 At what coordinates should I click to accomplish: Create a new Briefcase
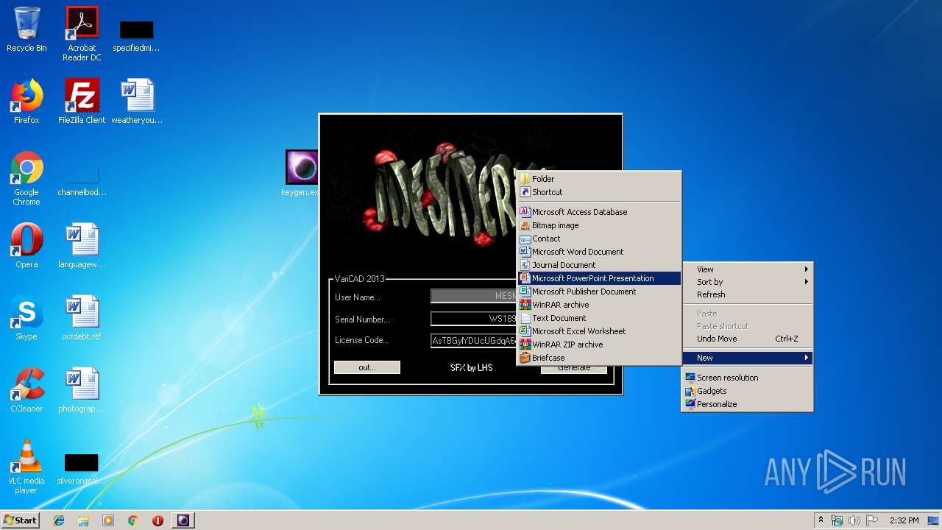599,358
